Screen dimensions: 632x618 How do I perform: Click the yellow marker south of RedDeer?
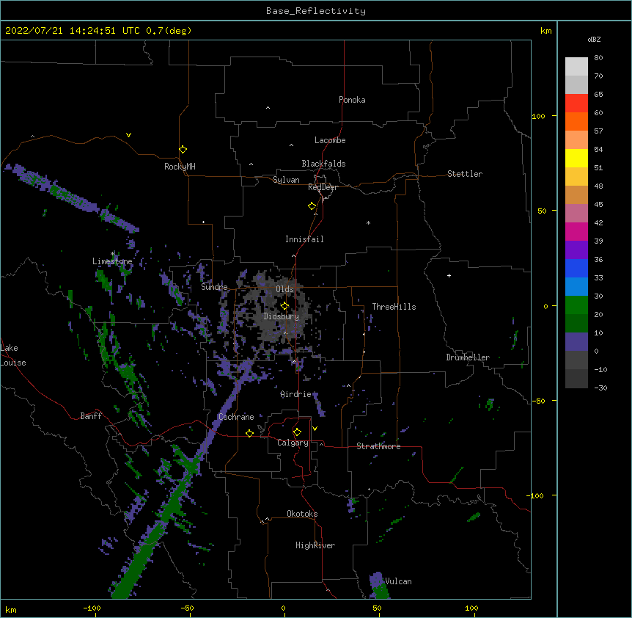tap(312, 206)
